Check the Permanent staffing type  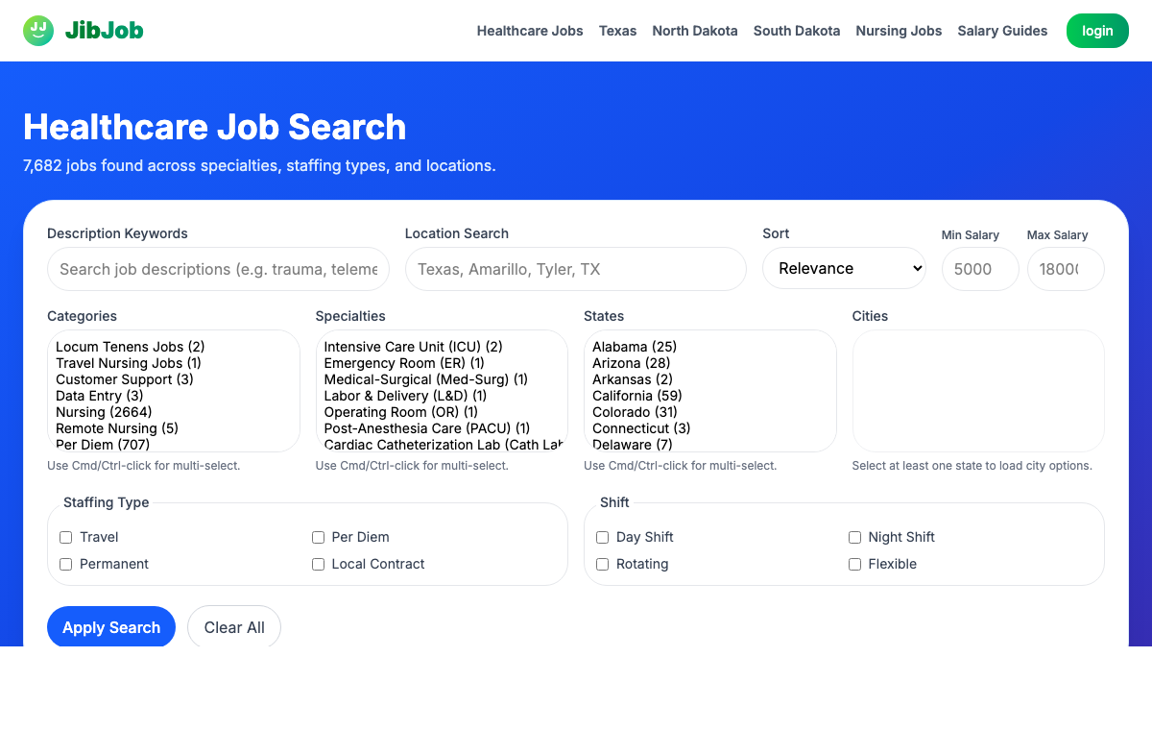tap(66, 564)
